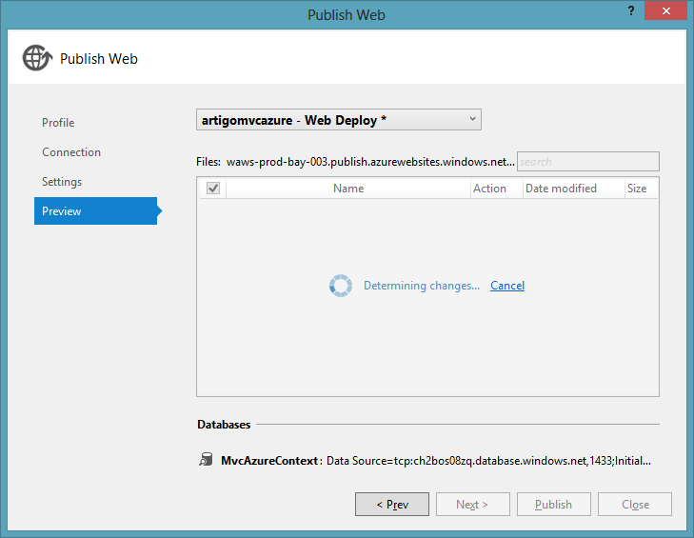694x538 pixels.
Task: Click the Databases section heading
Action: 224,424
